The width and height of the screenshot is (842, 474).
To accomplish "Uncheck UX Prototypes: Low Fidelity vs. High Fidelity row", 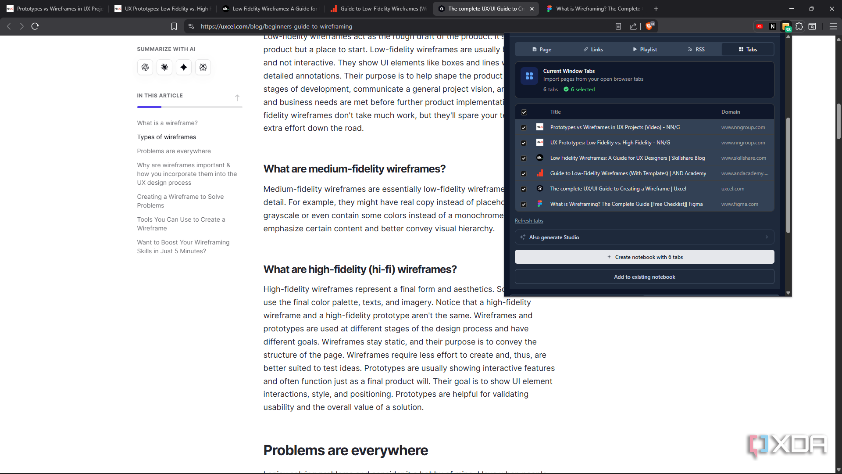I will [x=524, y=143].
